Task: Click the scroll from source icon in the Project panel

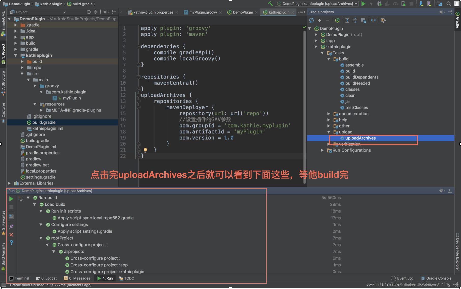Action: [x=89, y=12]
